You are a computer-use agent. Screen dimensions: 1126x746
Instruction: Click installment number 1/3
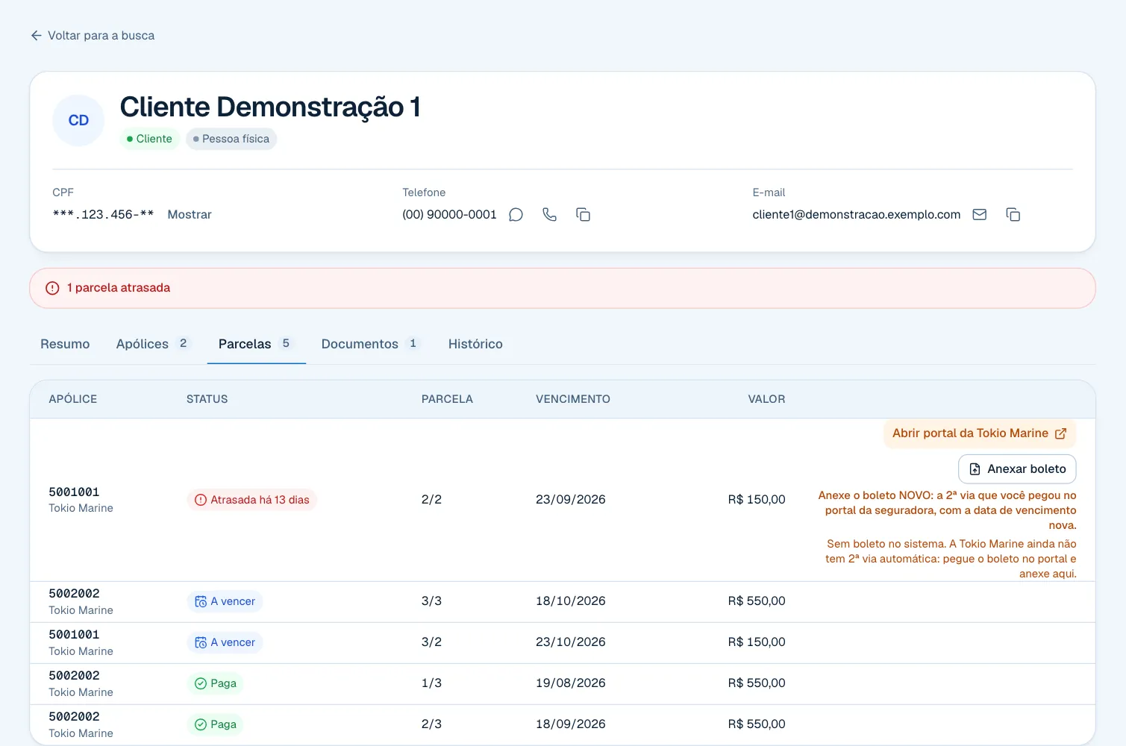click(x=431, y=683)
